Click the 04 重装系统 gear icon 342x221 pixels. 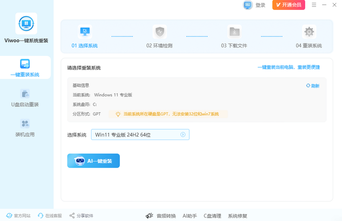[x=309, y=32]
